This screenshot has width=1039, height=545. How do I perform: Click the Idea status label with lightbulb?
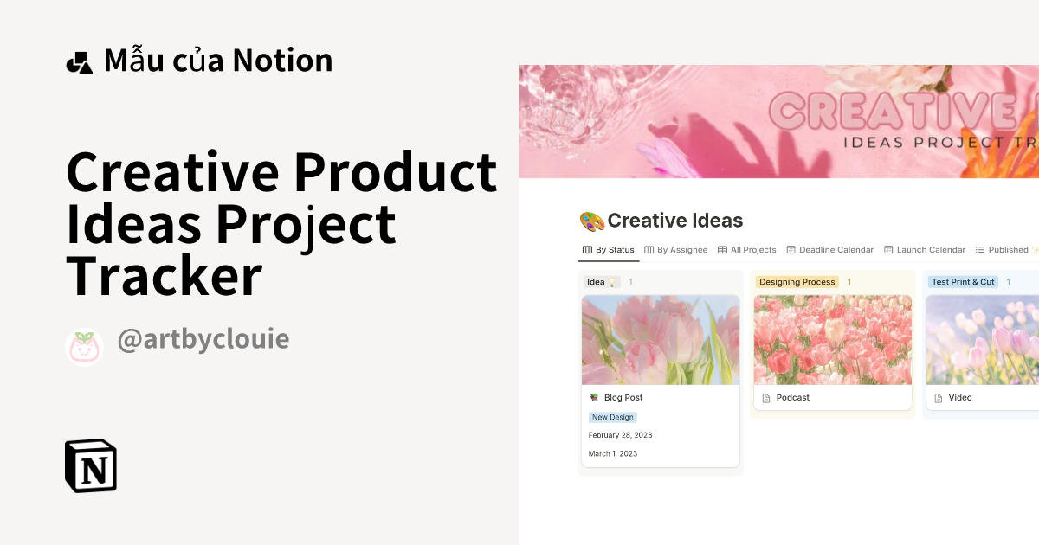(x=602, y=281)
